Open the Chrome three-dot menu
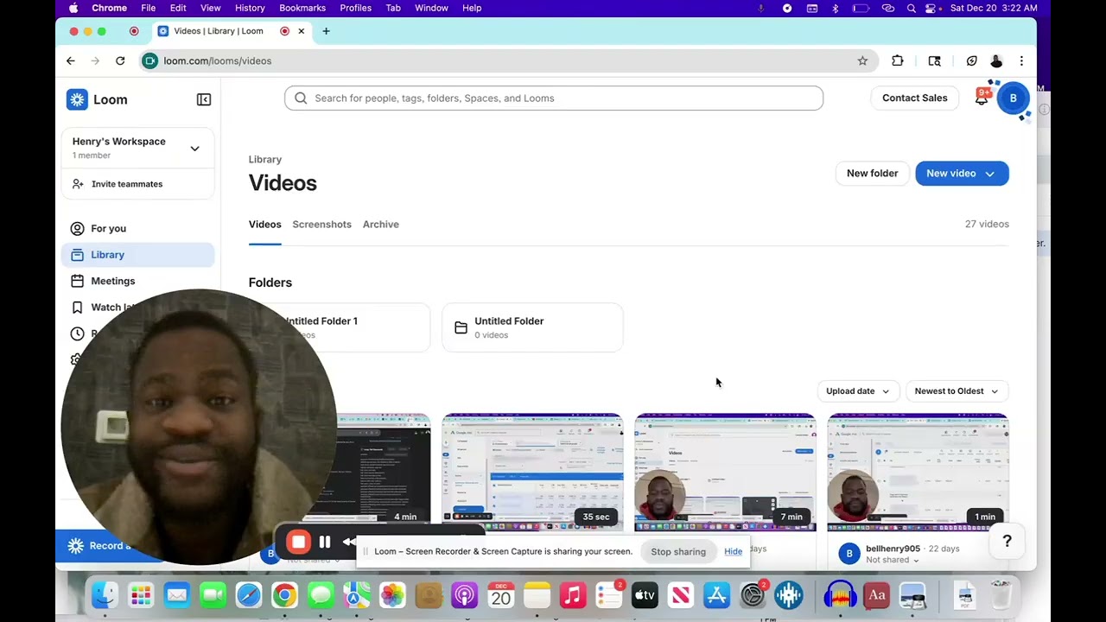 [1021, 60]
